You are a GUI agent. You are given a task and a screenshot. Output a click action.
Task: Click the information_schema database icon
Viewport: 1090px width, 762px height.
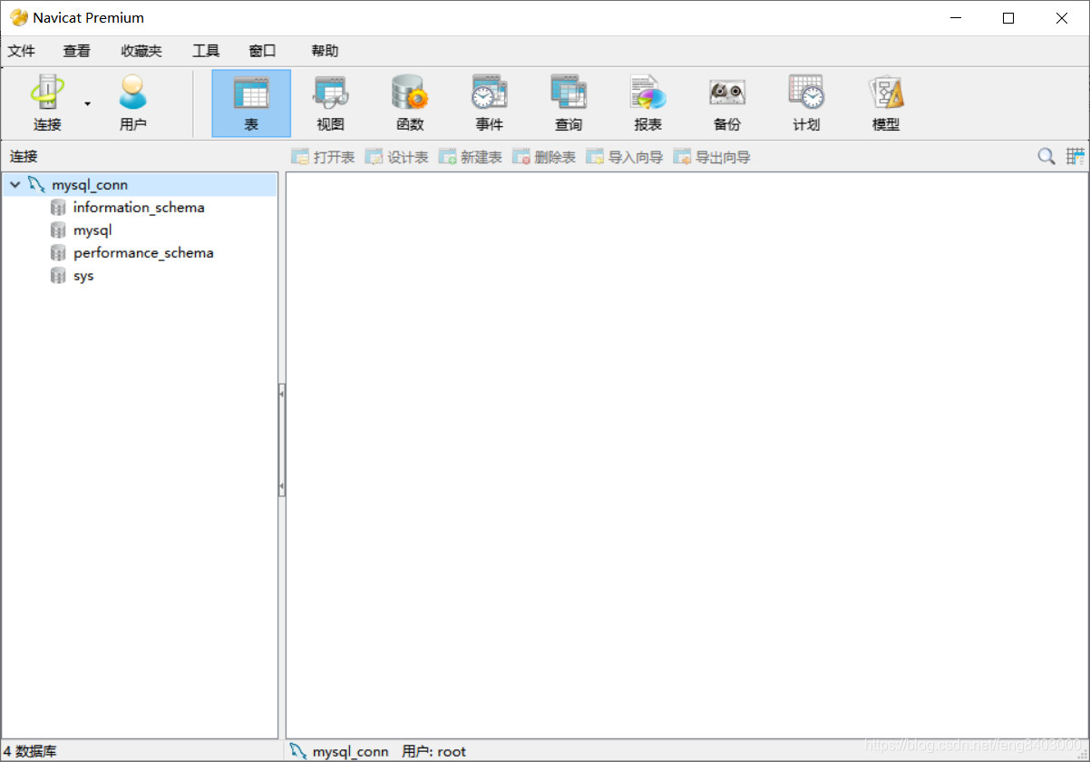tap(58, 208)
